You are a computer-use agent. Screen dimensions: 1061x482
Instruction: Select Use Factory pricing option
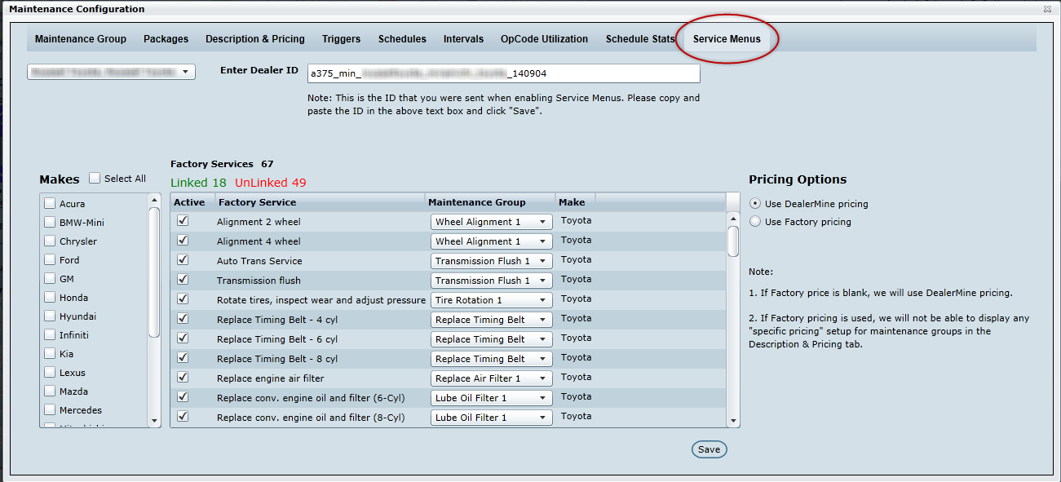[755, 222]
